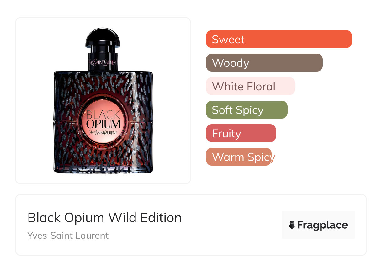This screenshot has height=271, width=382.
Task: Open the Yves Saint Laurent brand name below title
Action: click(x=68, y=236)
